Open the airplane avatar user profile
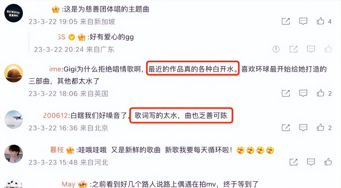The height and width of the screenshot is (188, 341). (x=14, y=119)
